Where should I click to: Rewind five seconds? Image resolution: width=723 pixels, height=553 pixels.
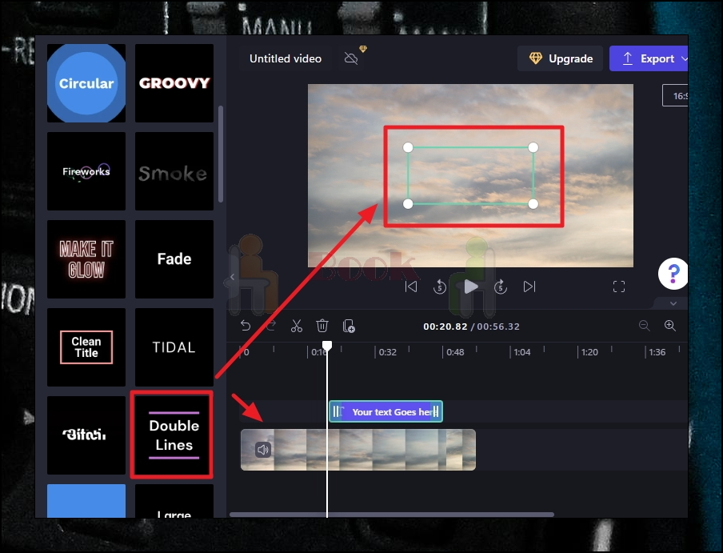pyautogui.click(x=440, y=287)
